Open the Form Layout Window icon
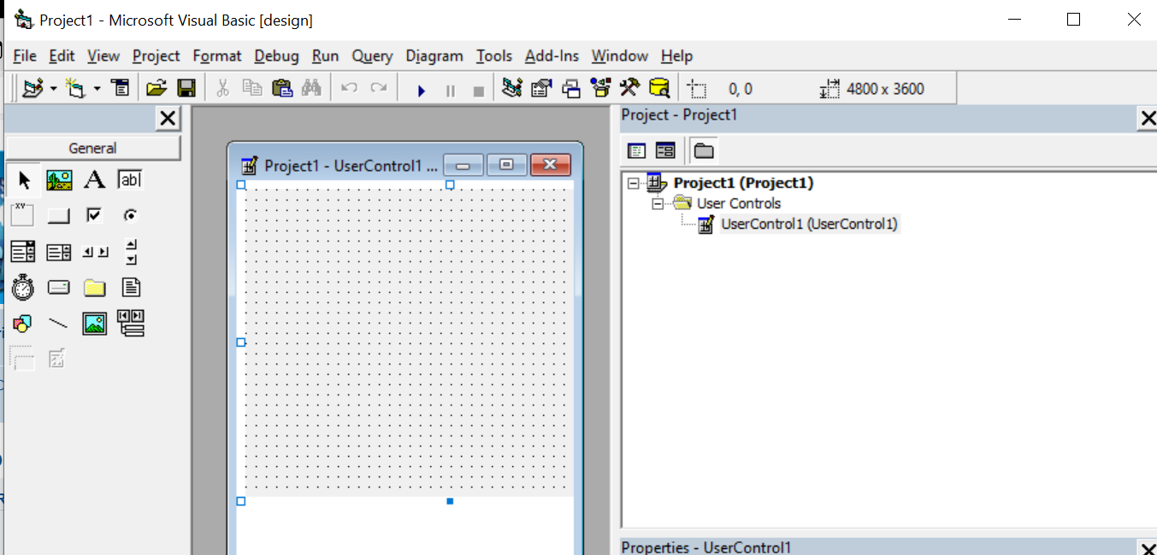Viewport: 1157px width, 555px height. pyautogui.click(x=571, y=88)
